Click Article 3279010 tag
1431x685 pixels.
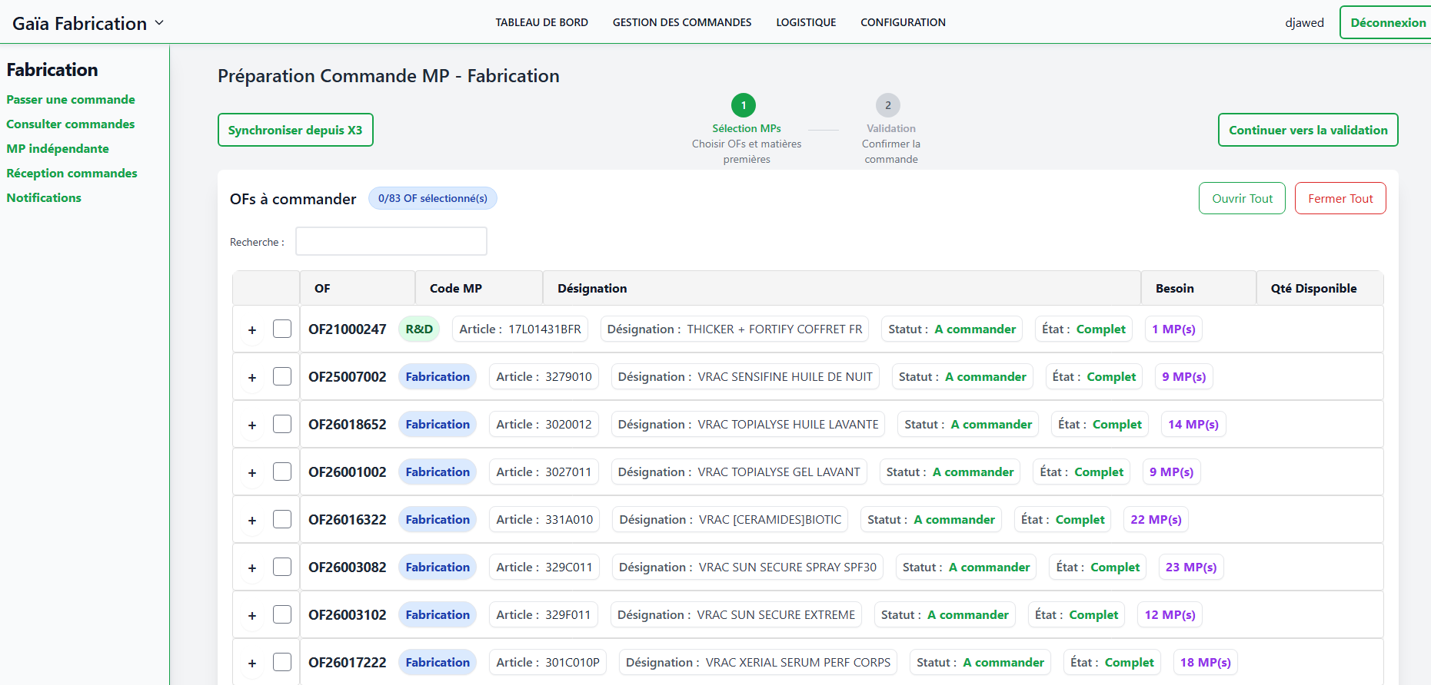(x=544, y=376)
